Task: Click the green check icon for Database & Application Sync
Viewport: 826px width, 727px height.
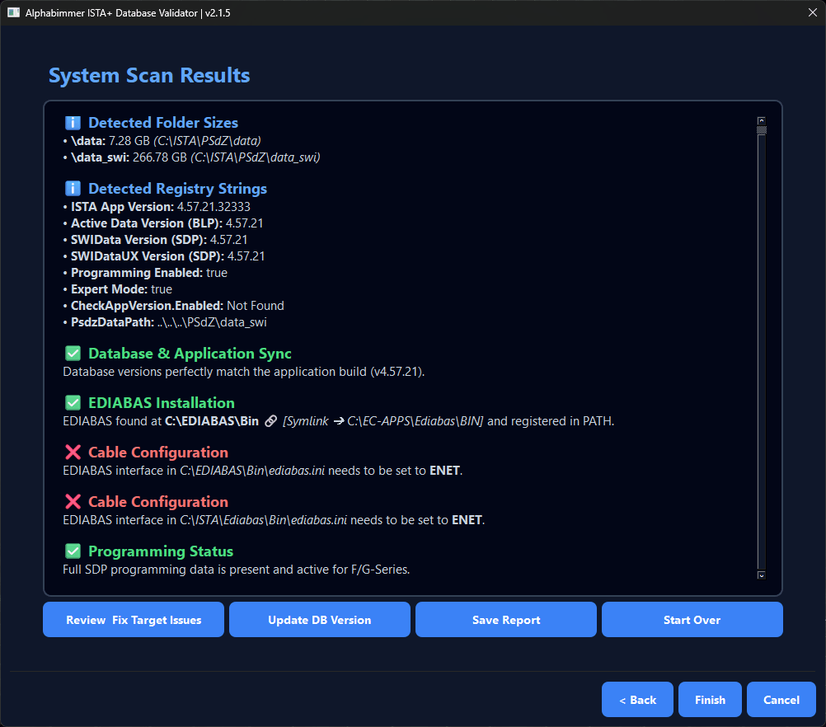Action: 73,354
